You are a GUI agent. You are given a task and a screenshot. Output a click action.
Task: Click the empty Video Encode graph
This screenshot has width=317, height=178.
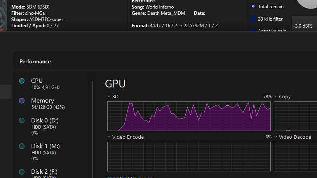tap(189, 157)
